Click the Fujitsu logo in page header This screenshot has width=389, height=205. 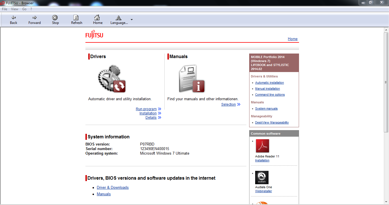click(94, 34)
